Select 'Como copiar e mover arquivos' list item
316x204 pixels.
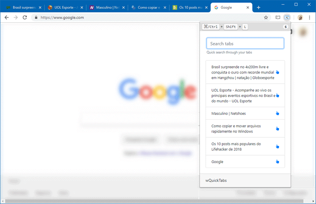click(x=245, y=129)
